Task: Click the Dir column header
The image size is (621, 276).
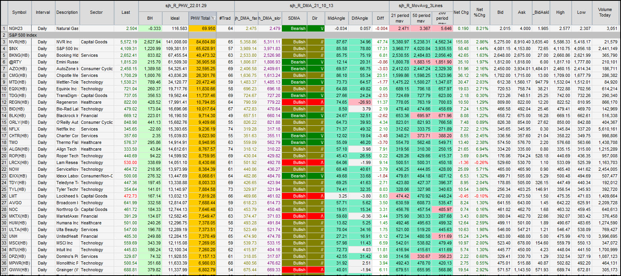Action: [x=315, y=18]
